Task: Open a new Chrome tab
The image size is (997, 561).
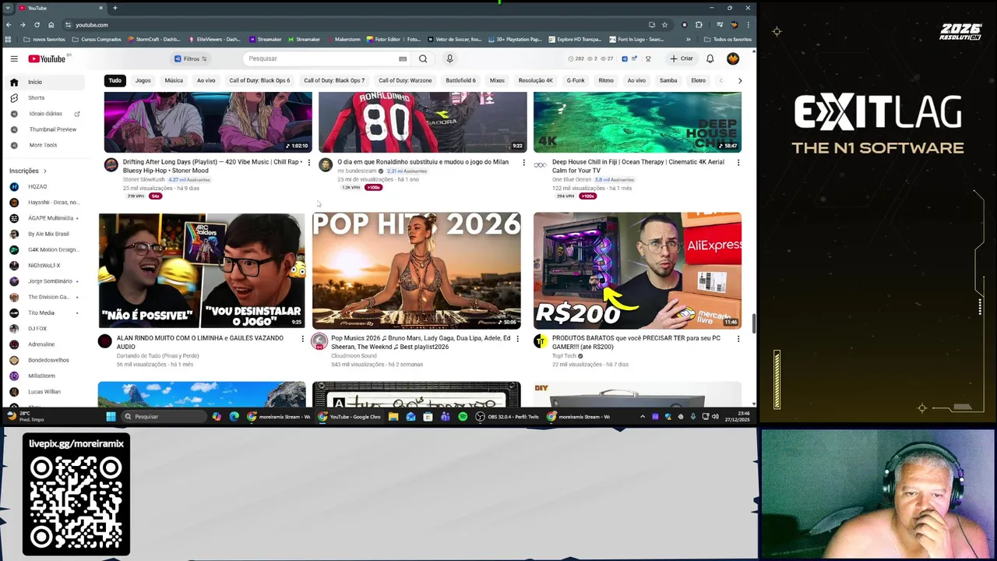Action: coord(114,8)
